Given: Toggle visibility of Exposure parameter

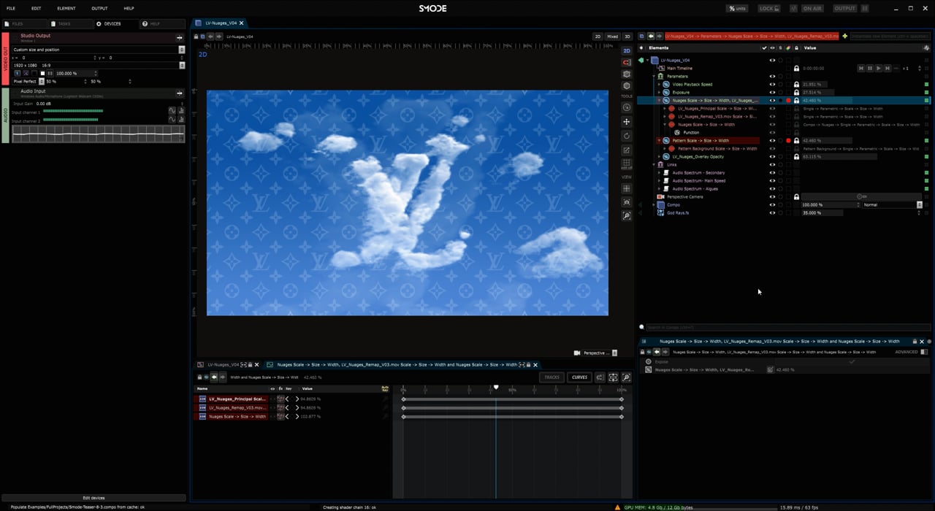Looking at the screenshot, I should point(772,93).
